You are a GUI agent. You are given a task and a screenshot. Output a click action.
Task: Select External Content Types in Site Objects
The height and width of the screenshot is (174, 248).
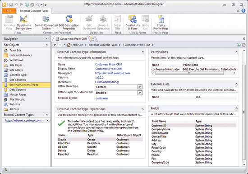coord(26,85)
